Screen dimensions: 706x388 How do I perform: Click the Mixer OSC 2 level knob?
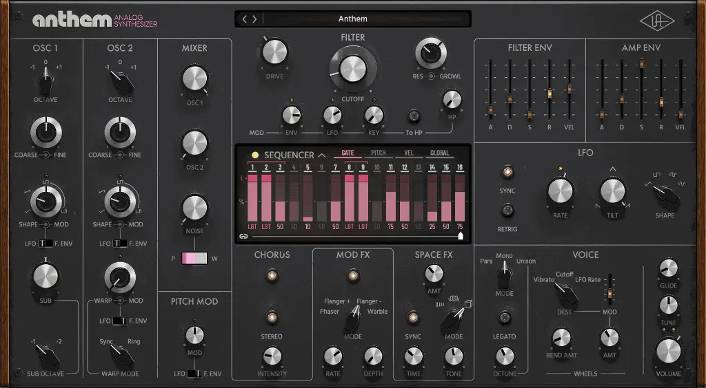[194, 144]
